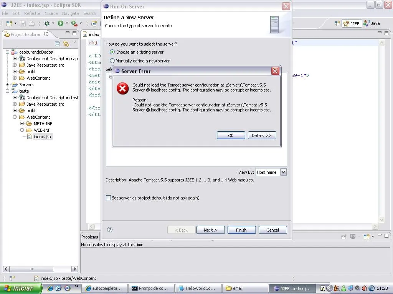Click Display Selected Console icon
Screen dimensions: 393x294
pyautogui.click(x=353, y=236)
